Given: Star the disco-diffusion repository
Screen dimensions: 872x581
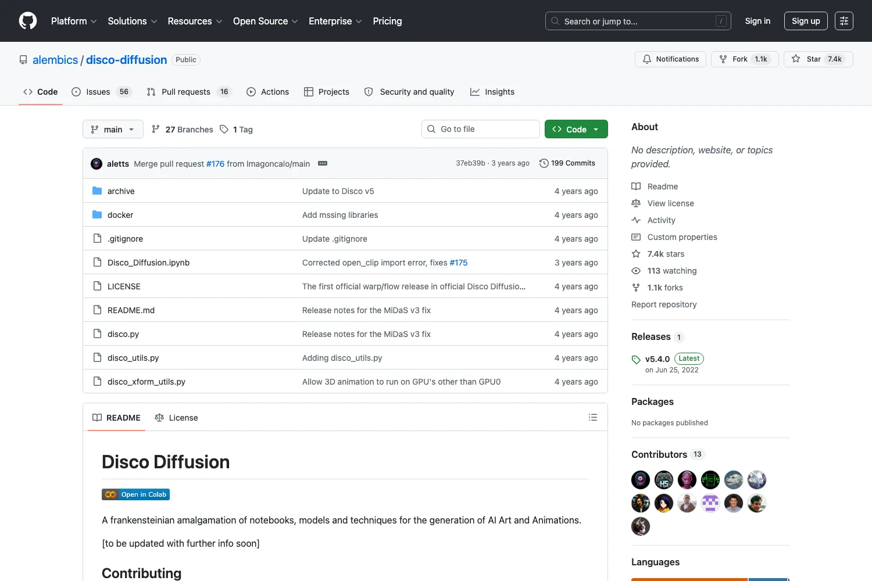Looking at the screenshot, I should pyautogui.click(x=818, y=59).
